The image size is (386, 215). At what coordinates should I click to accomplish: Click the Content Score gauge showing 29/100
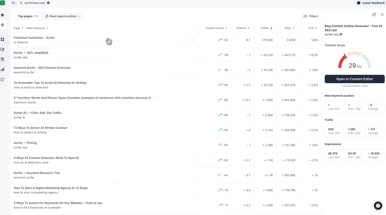[x=355, y=60]
